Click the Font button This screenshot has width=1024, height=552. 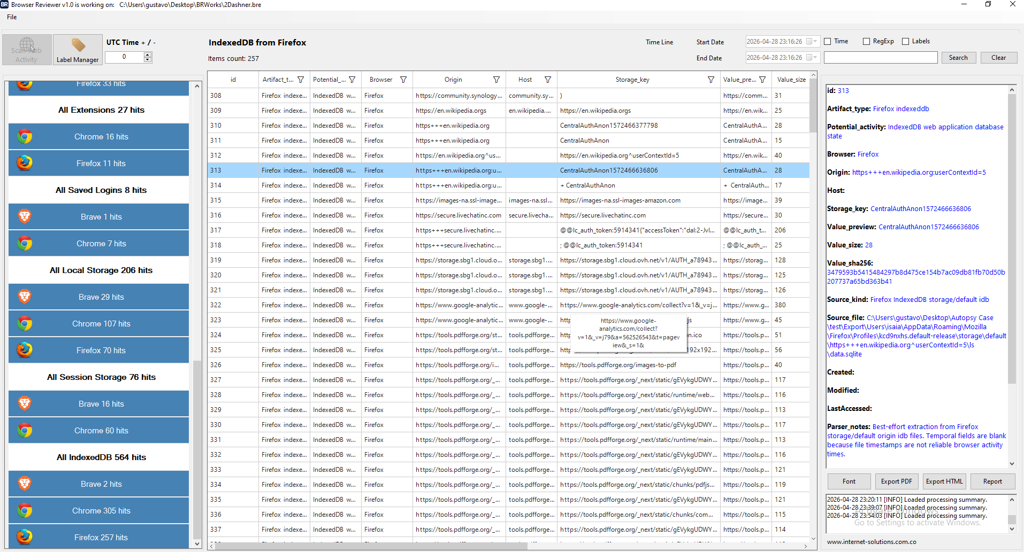click(x=849, y=481)
